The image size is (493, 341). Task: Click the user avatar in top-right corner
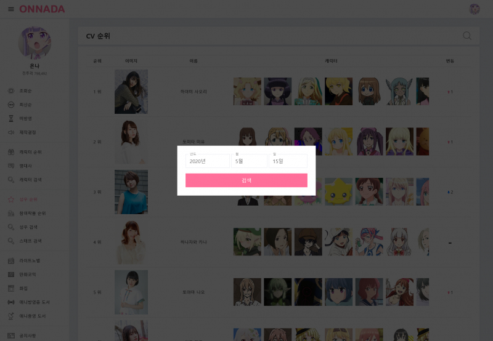point(475,9)
